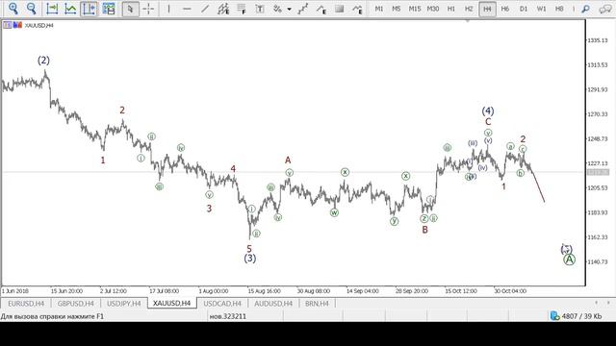Click the (3) wave label on chart
The width and height of the screenshot is (616, 346).
click(x=250, y=259)
